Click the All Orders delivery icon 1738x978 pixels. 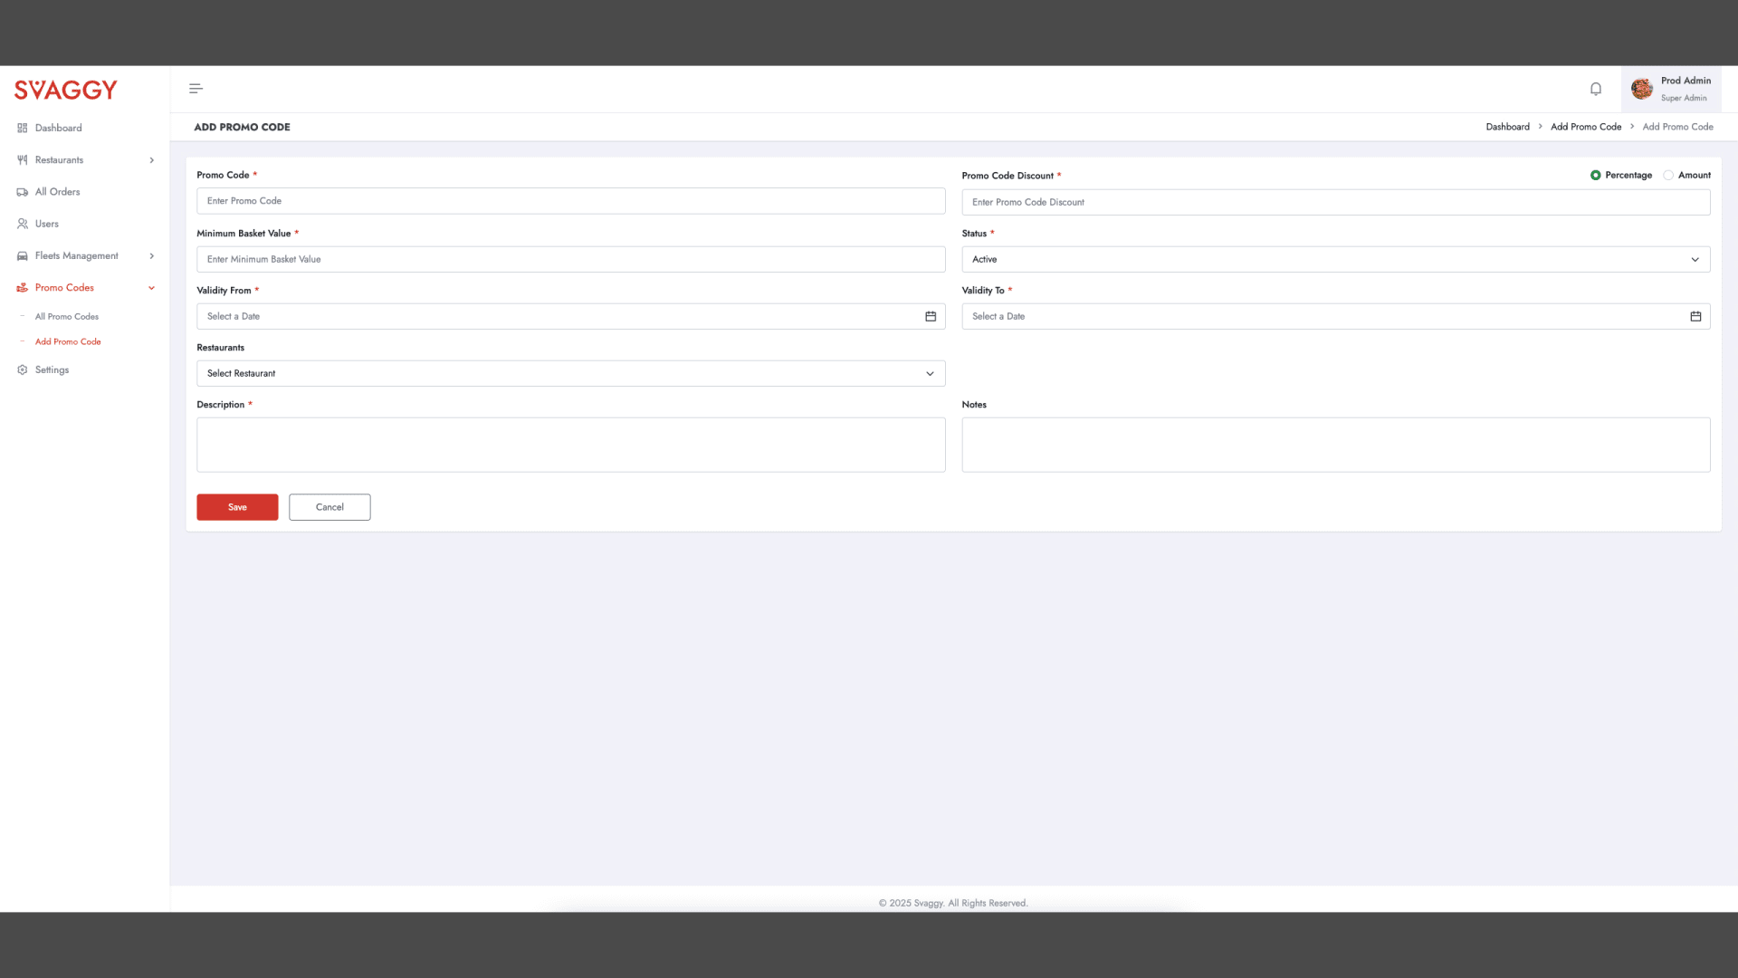point(22,192)
